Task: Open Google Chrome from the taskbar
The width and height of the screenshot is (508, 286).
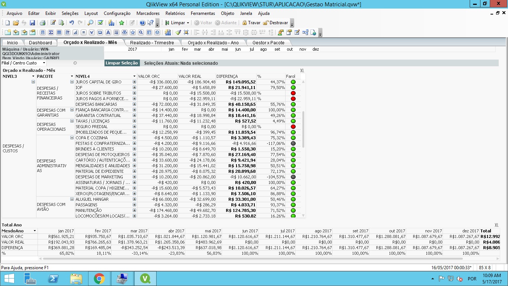Action: pos(99,279)
